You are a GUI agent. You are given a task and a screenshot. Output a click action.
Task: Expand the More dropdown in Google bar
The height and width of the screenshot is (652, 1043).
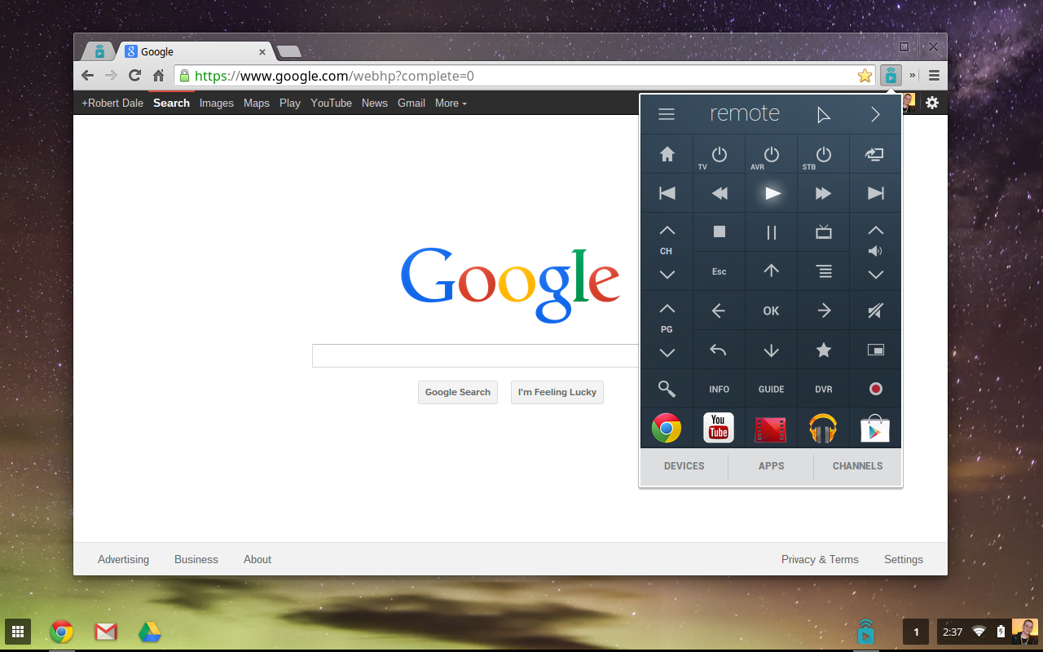click(x=451, y=103)
